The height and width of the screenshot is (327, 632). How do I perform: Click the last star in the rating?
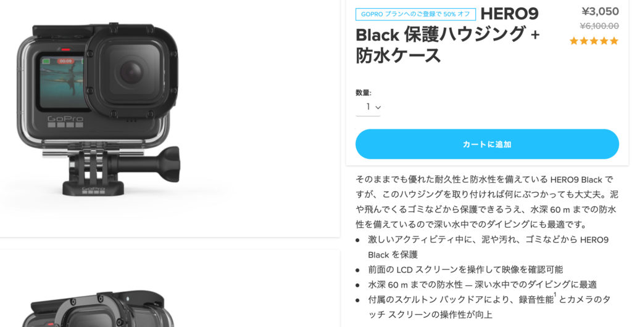pyautogui.click(x=614, y=41)
